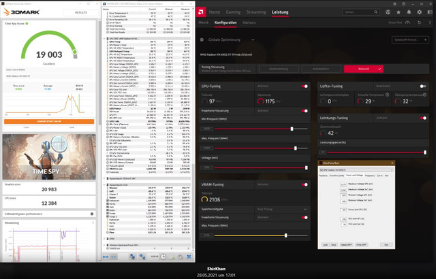436x279 pixels.
Task: Open the Frequency tab in MorePowerTool
Action: [x=370, y=176]
